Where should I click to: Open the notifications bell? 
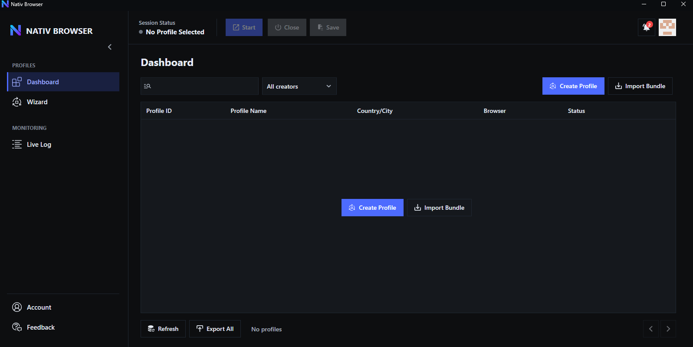[647, 27]
